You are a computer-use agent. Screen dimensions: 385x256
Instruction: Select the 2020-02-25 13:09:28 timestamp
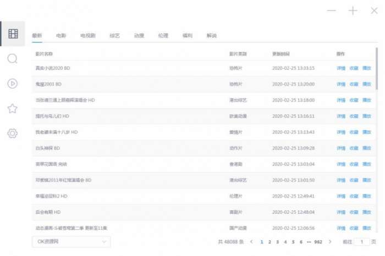tap(293, 148)
